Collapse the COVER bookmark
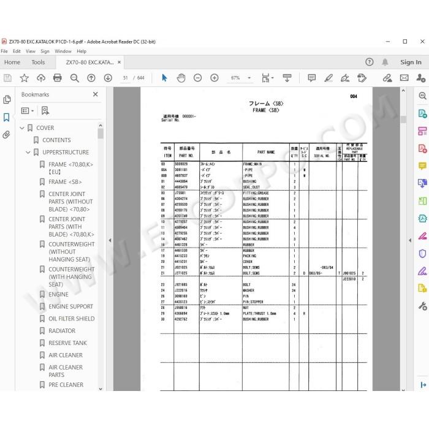This screenshot has height=429, width=429. coord(23,128)
